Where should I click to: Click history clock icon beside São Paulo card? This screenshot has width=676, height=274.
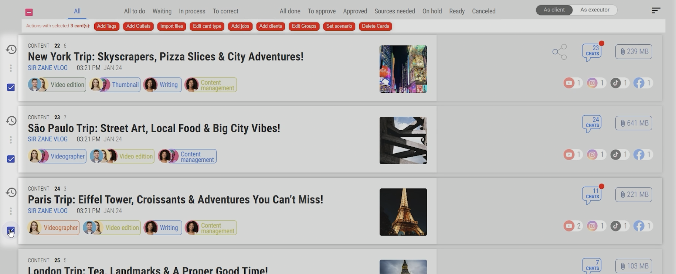[11, 121]
